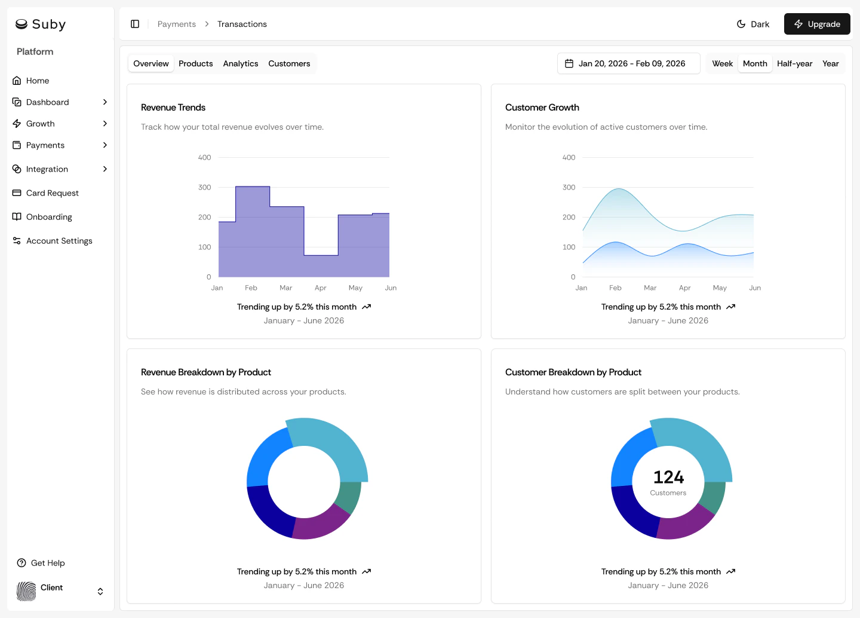Open Integration from the sidebar icon

17,169
